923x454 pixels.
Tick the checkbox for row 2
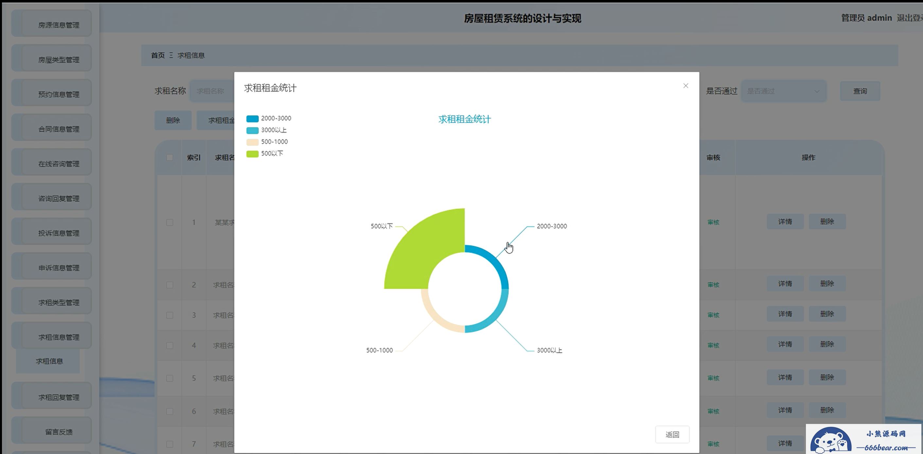[169, 285]
